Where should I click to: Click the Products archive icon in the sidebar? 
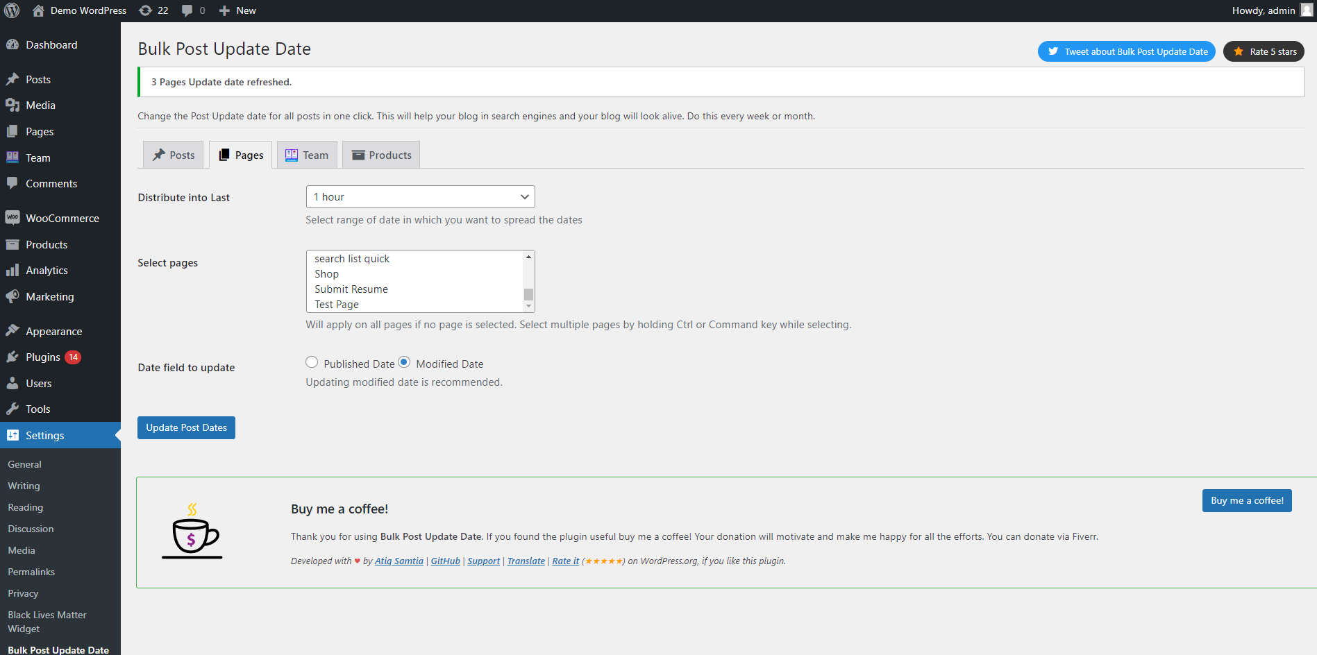pyautogui.click(x=12, y=244)
